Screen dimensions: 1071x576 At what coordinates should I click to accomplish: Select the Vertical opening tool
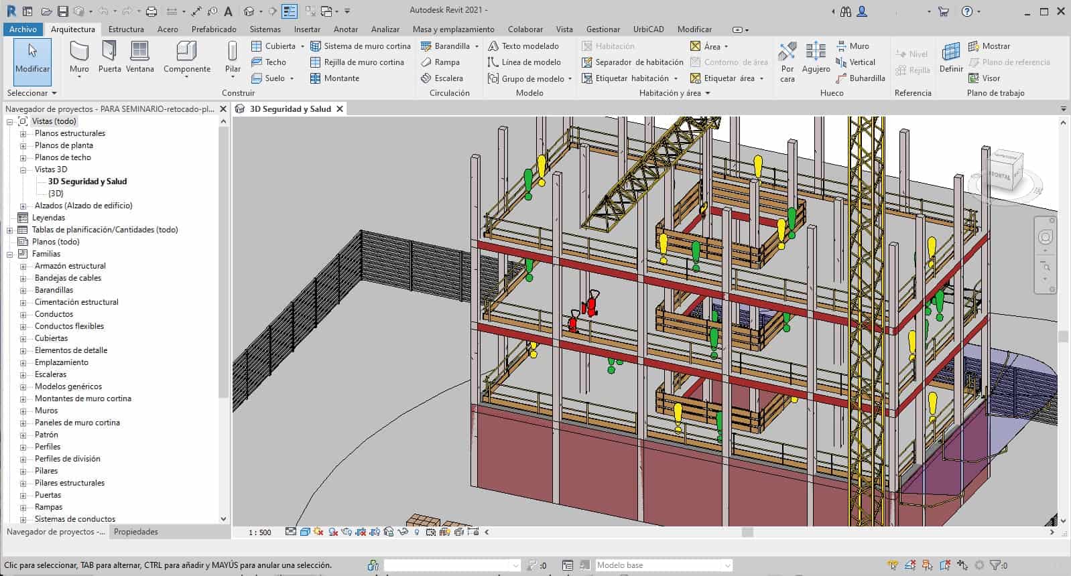[856, 62]
